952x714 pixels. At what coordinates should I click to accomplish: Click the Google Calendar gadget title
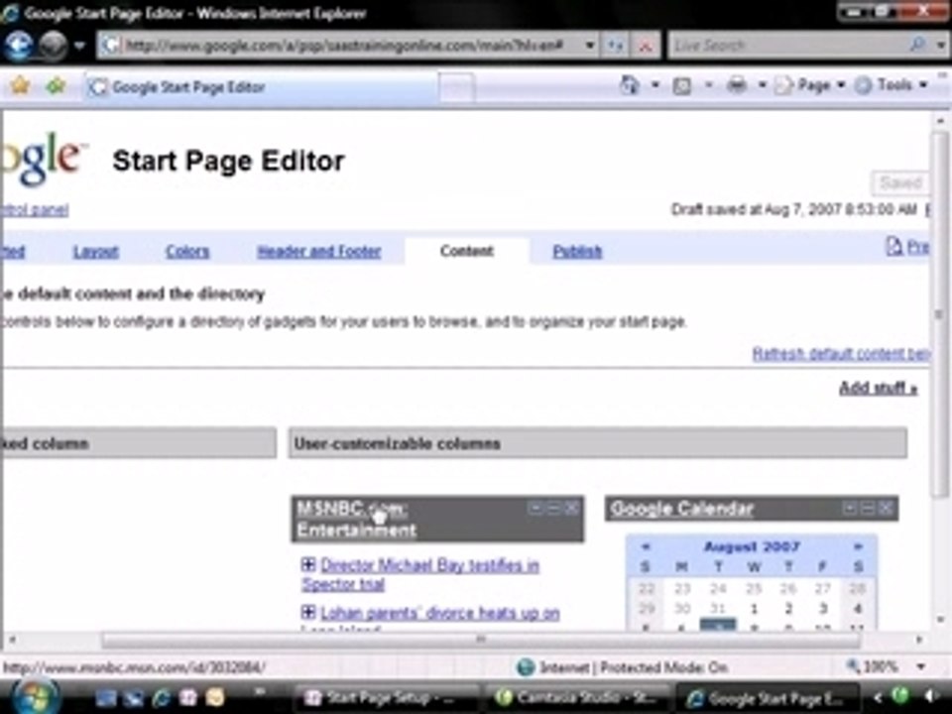click(x=682, y=509)
